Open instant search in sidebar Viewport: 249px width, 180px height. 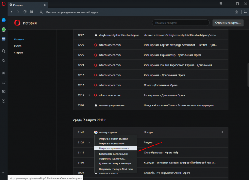pos(4,51)
